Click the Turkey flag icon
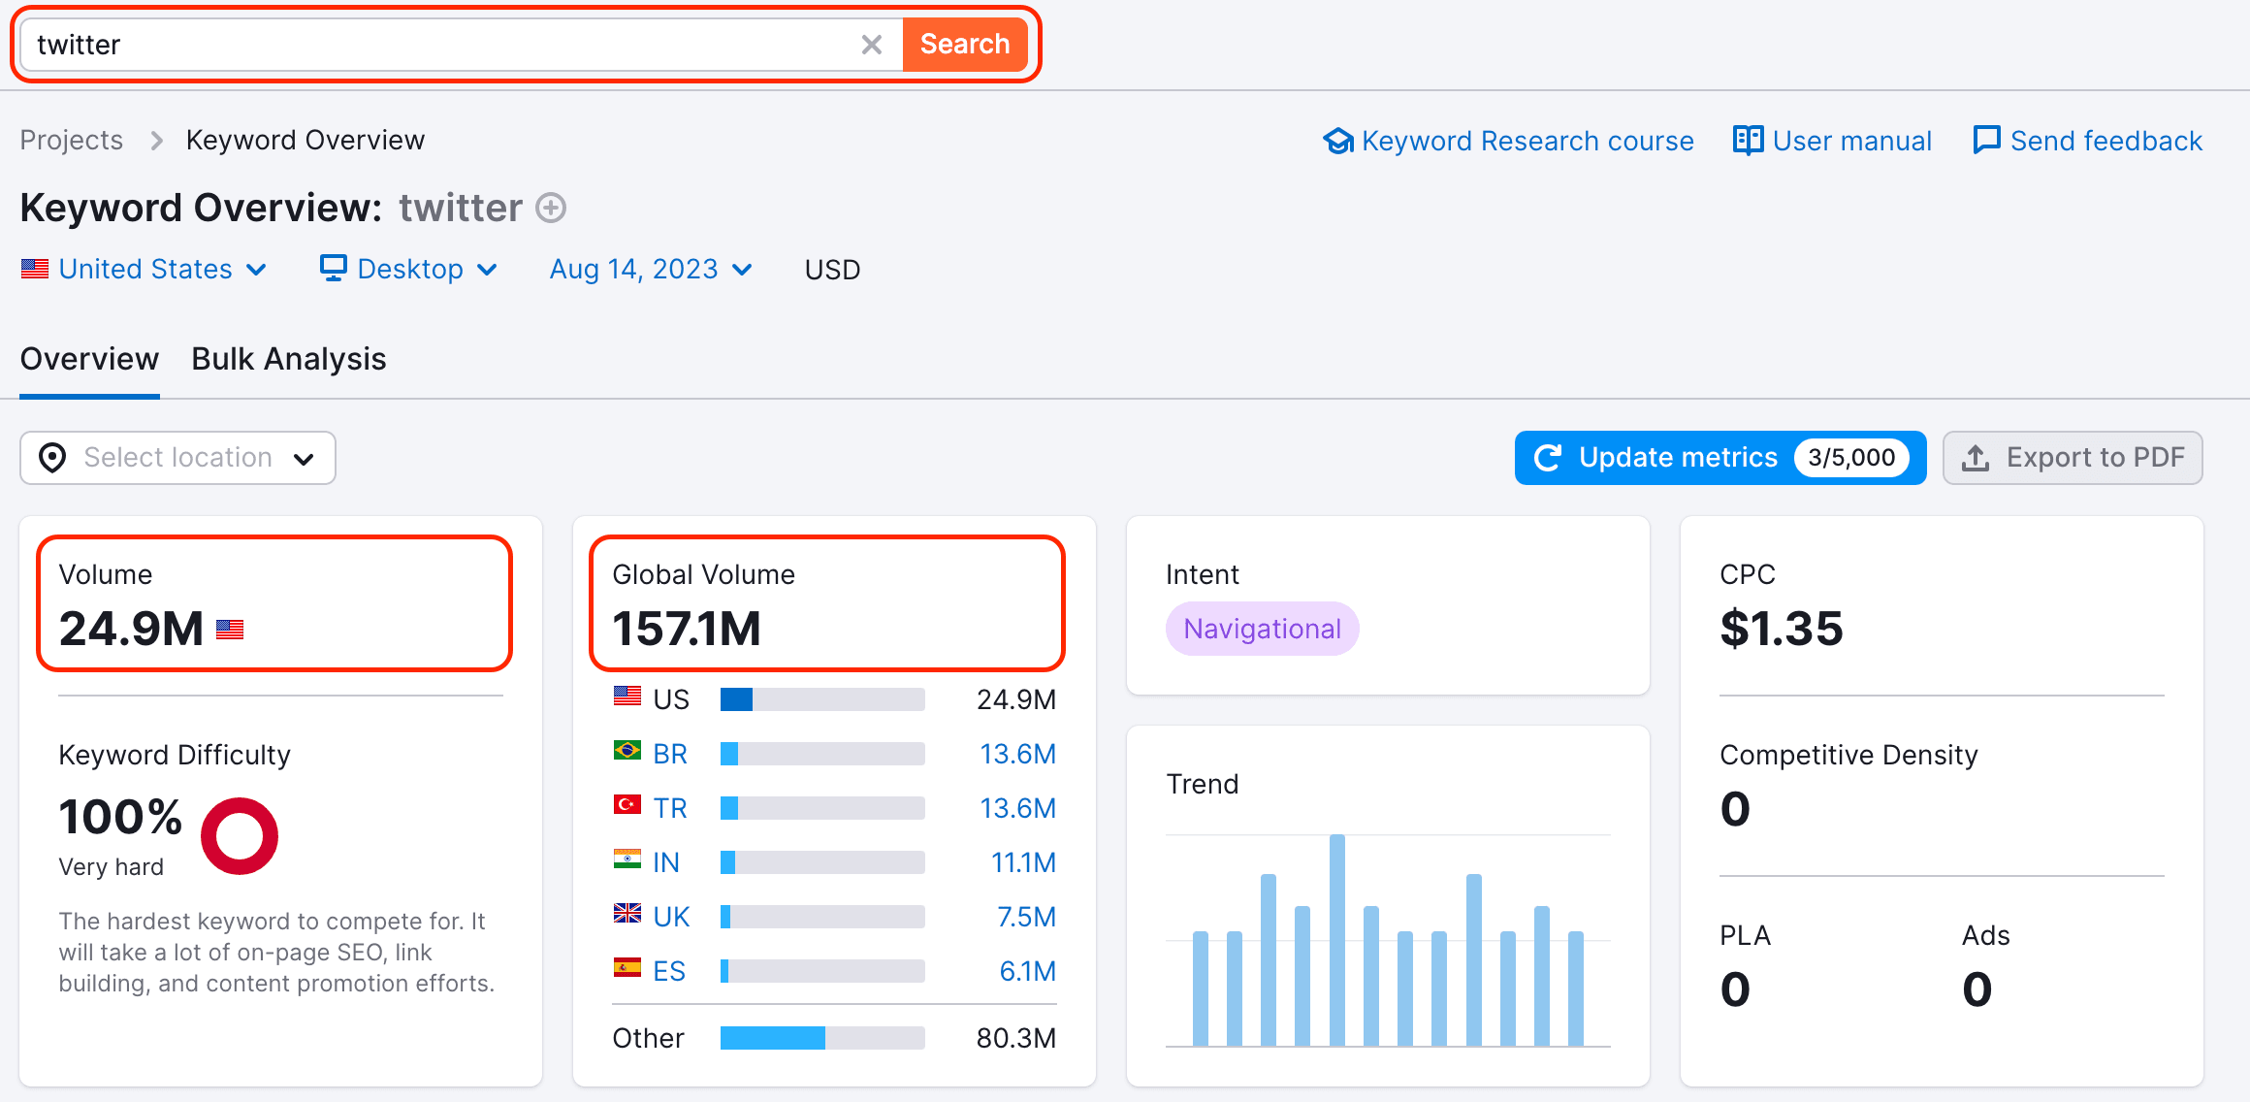 627,805
